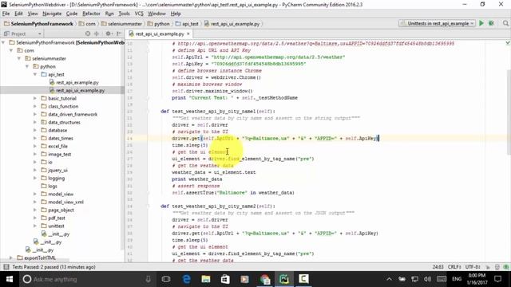511x287 pixels.
Task: Open the Navigate menu
Action: [52, 14]
